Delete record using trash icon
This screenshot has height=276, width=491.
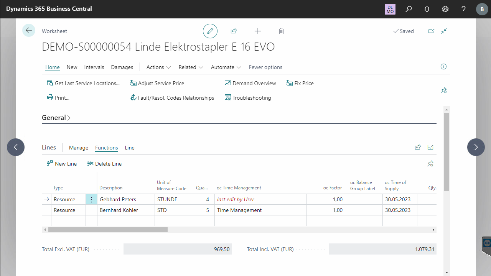coord(281,31)
